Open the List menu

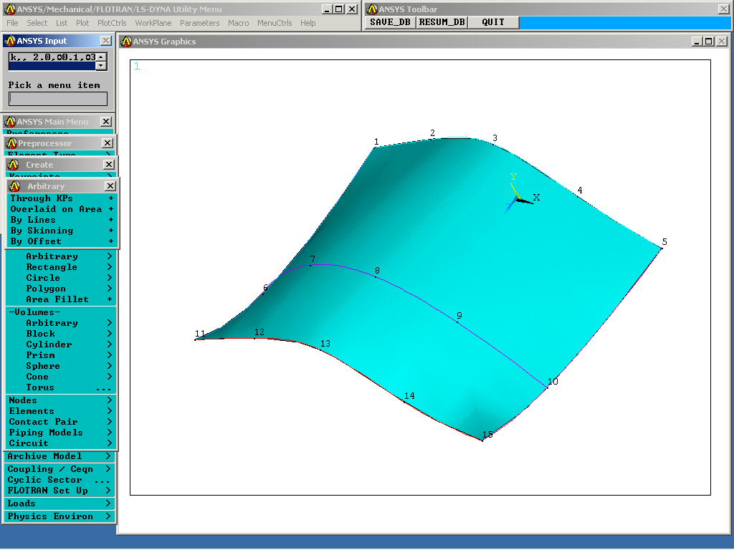(62, 23)
